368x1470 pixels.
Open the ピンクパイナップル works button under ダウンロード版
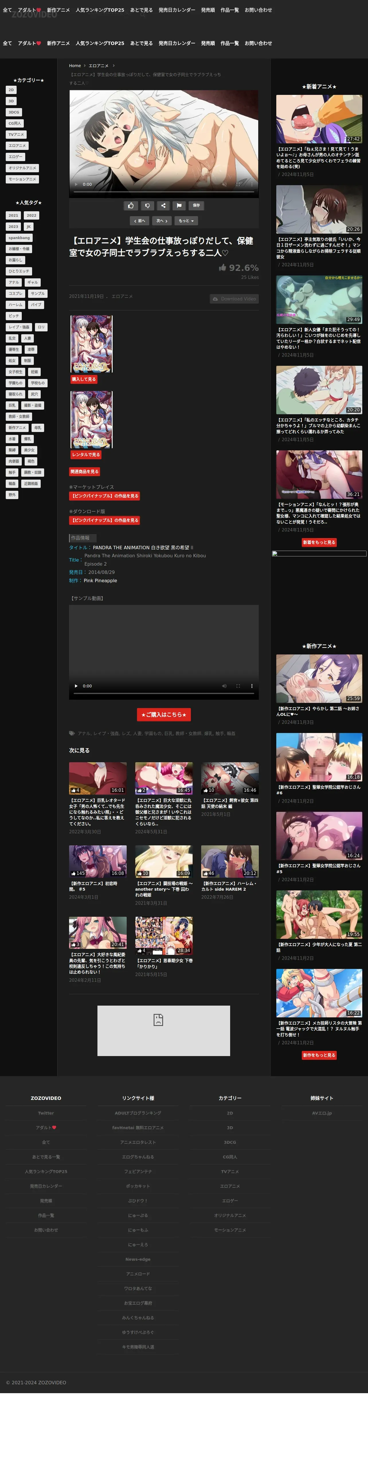coord(104,521)
